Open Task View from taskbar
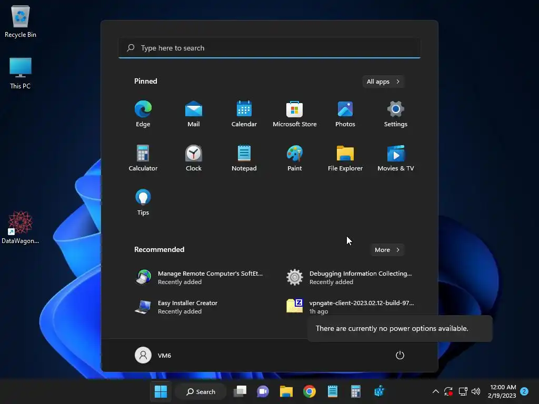539x404 pixels. [240, 391]
